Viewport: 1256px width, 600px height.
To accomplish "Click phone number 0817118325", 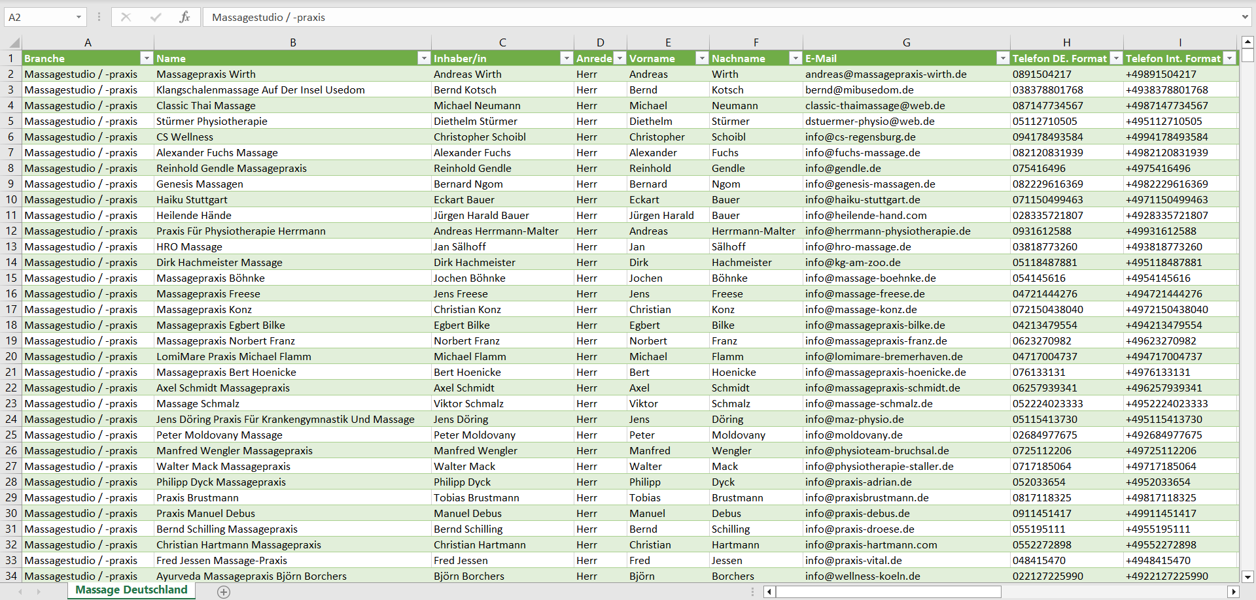I will (1066, 497).
